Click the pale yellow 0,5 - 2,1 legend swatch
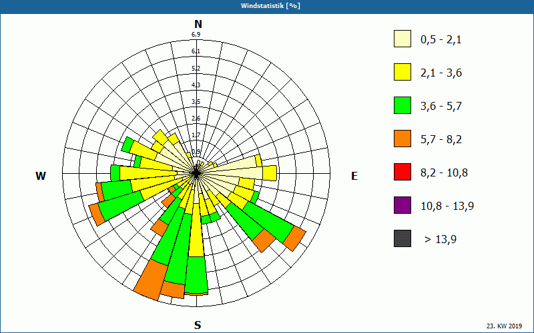This screenshot has height=333, width=534. click(403, 39)
